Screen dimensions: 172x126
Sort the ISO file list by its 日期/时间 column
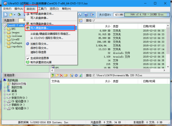(x=154, y=26)
